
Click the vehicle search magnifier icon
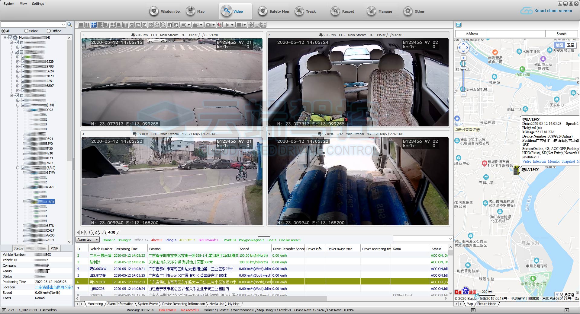click(x=69, y=24)
